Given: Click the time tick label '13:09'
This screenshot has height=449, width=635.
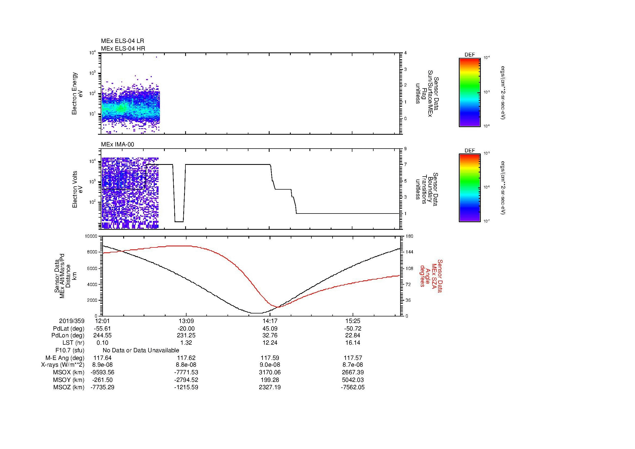Looking at the screenshot, I should click(186, 321).
